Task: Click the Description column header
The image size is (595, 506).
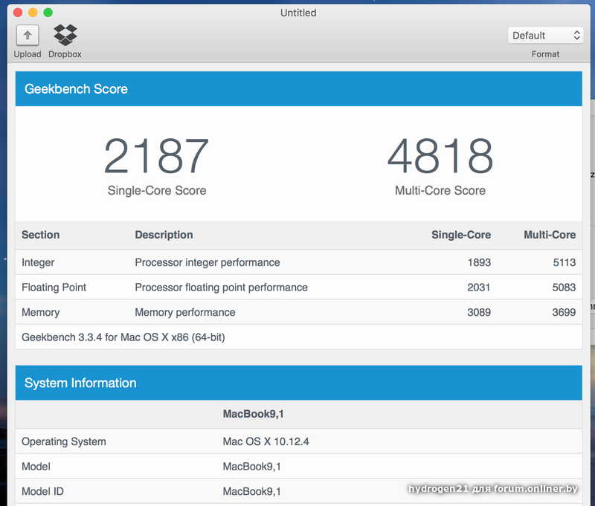Action: 164,235
